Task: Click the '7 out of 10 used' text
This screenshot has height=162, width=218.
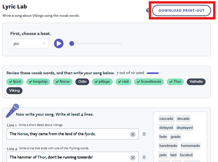Action: pos(130,73)
